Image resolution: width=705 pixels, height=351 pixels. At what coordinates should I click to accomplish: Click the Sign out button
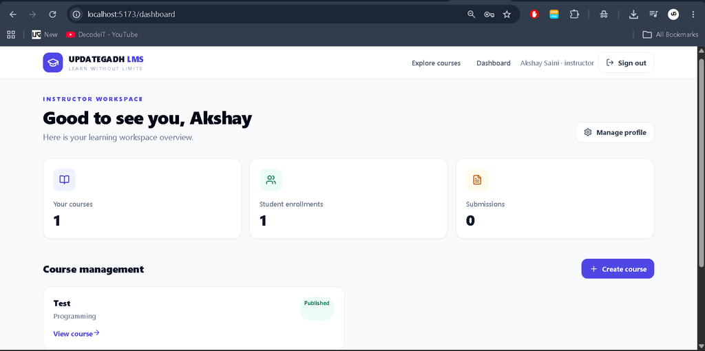[x=626, y=63]
